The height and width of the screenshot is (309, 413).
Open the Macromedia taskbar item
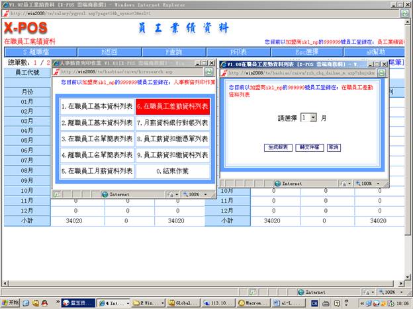(251, 303)
